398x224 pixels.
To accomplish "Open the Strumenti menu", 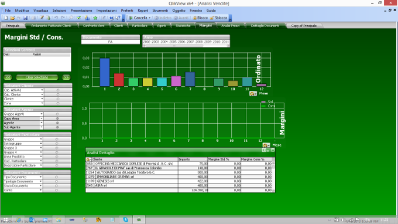I will click(160, 11).
